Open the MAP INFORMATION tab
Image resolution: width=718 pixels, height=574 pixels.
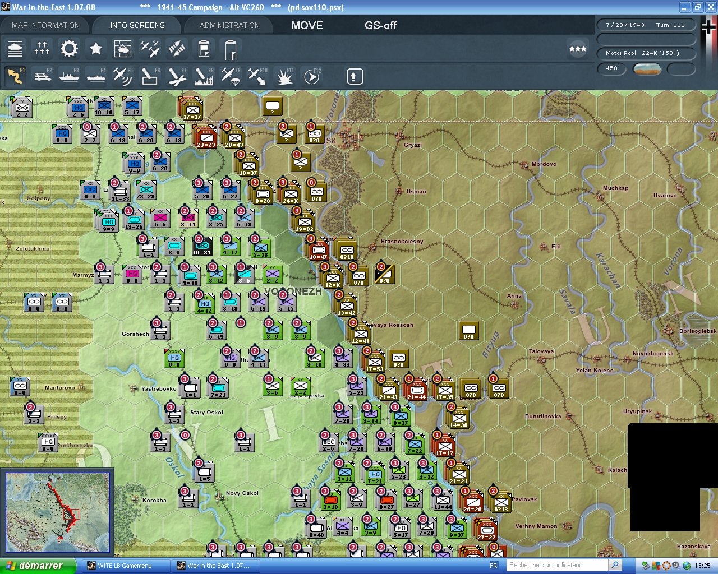pyautogui.click(x=45, y=25)
